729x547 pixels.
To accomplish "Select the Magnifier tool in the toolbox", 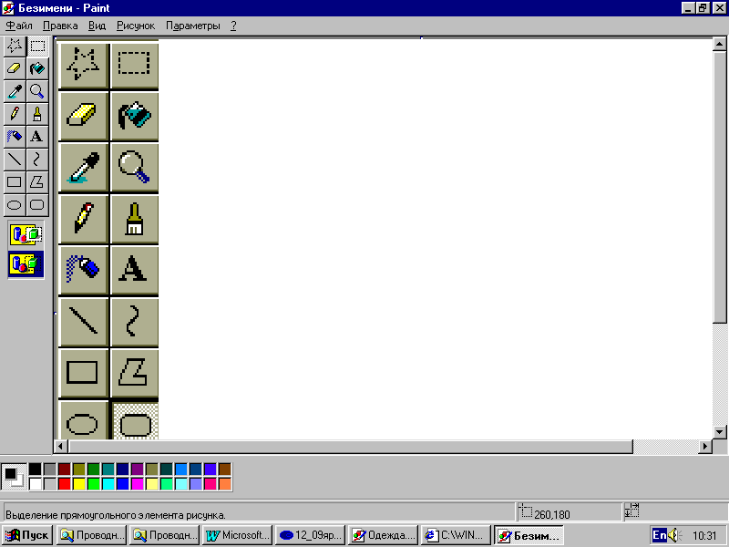I will point(37,91).
